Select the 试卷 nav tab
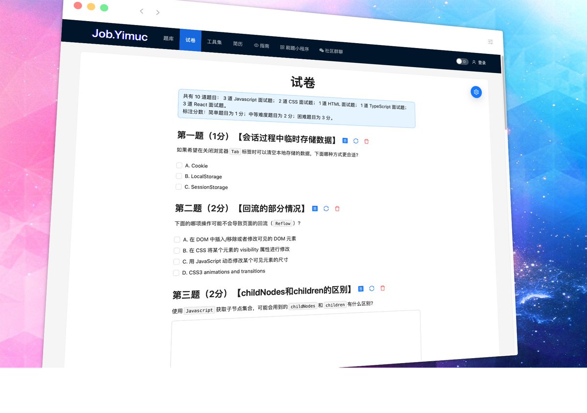The height and width of the screenshot is (413, 587). coord(190,40)
